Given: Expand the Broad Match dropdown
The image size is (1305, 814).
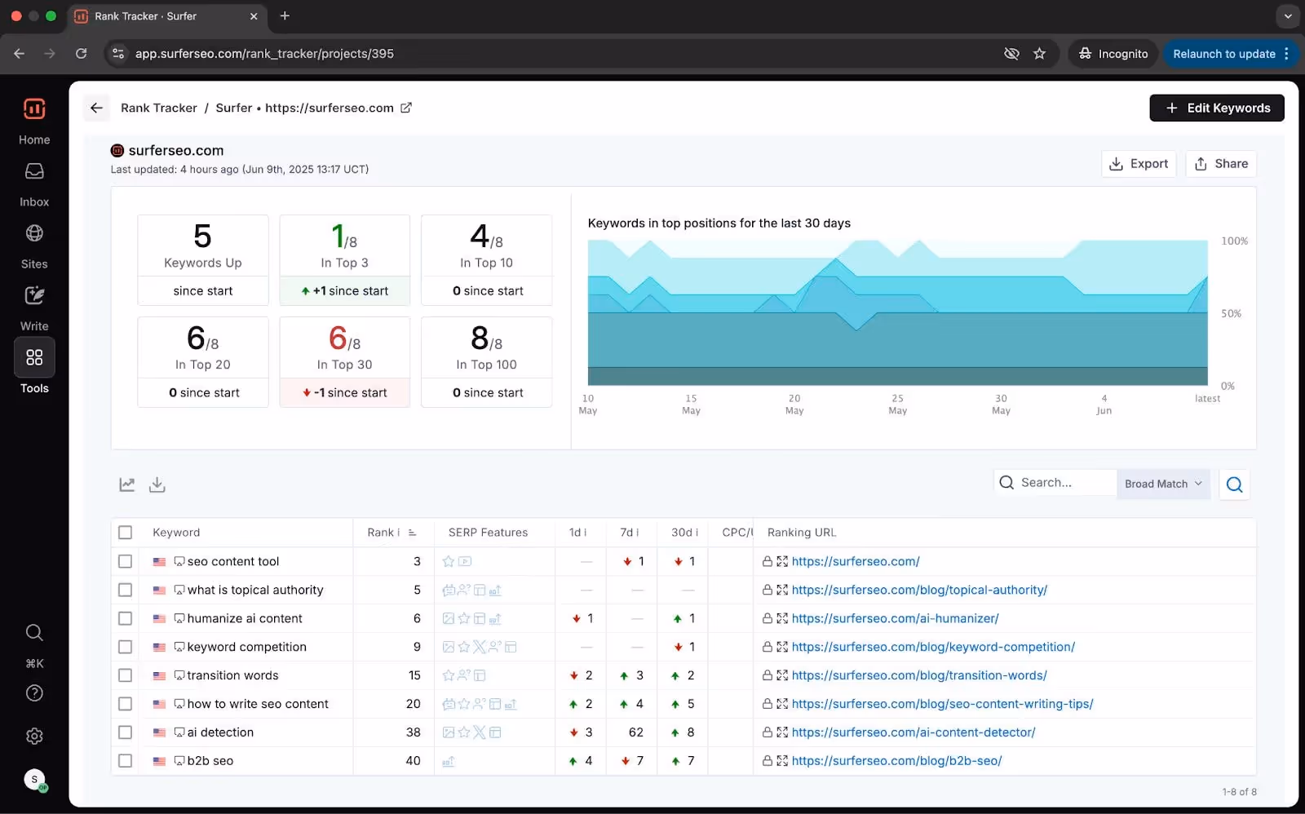Looking at the screenshot, I should [1163, 484].
